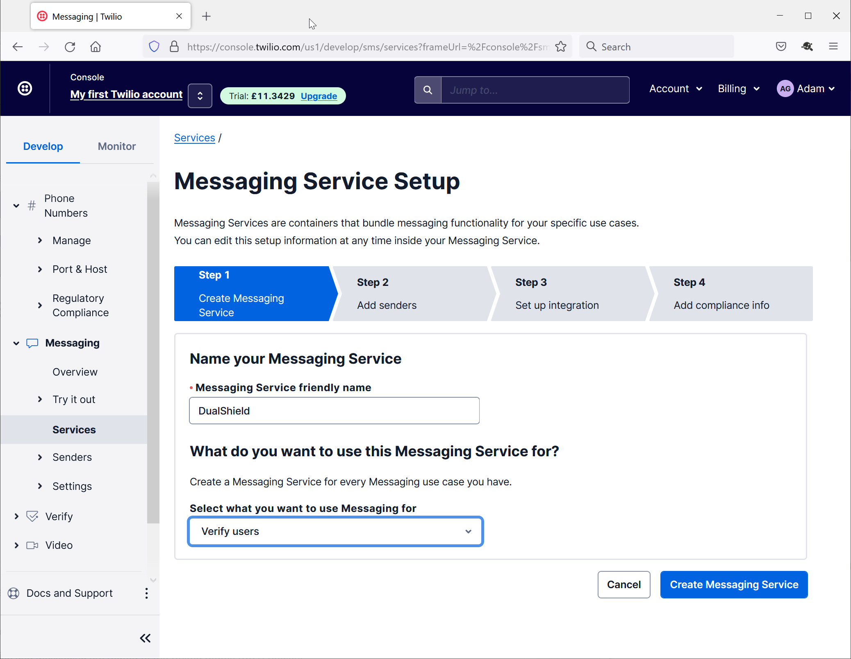Open the Billing dropdown menu
This screenshot has width=851, height=659.
tap(739, 89)
